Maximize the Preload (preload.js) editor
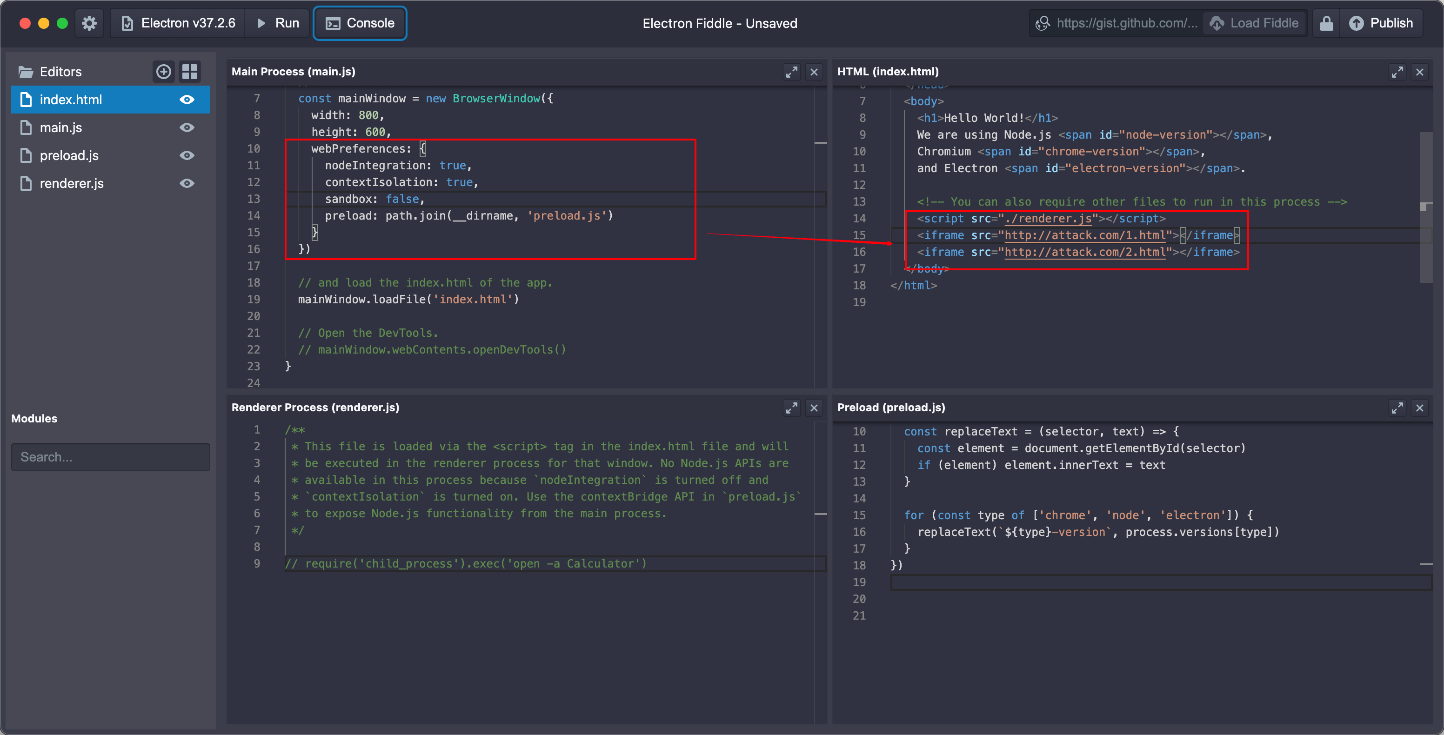The width and height of the screenshot is (1444, 735). (1397, 408)
